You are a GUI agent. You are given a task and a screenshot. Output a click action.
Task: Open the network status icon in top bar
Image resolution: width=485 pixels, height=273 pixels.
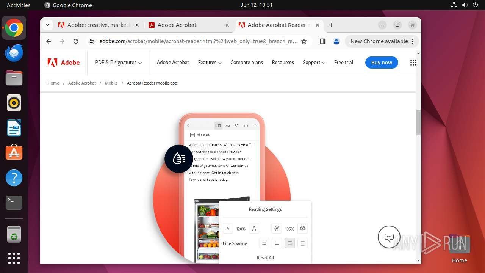(x=454, y=5)
